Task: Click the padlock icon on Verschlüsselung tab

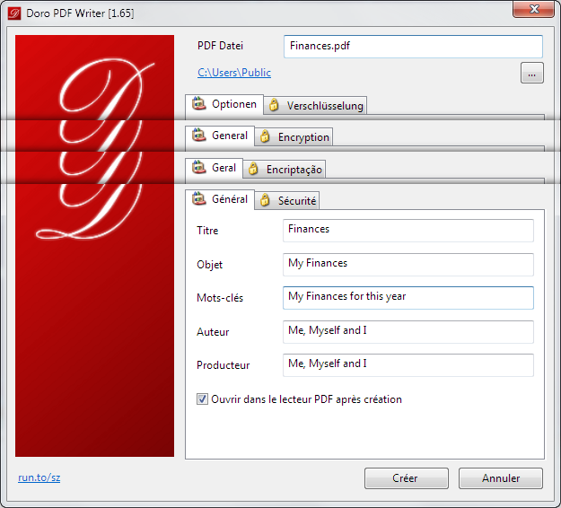Action: (x=274, y=105)
